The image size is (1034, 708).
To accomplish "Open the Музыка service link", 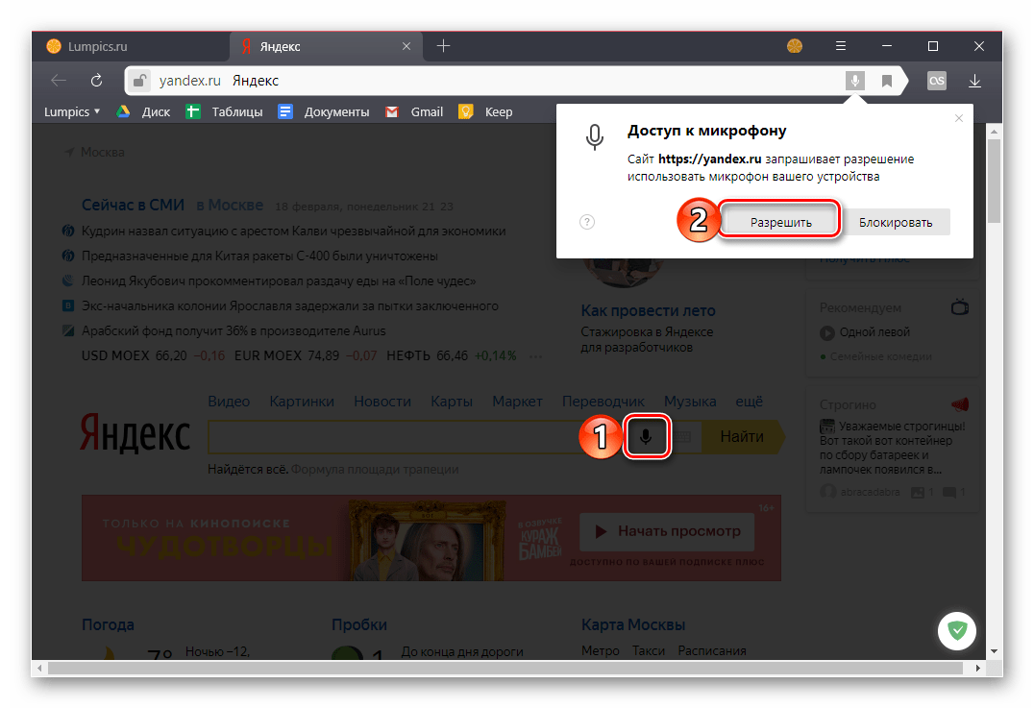I will (690, 402).
